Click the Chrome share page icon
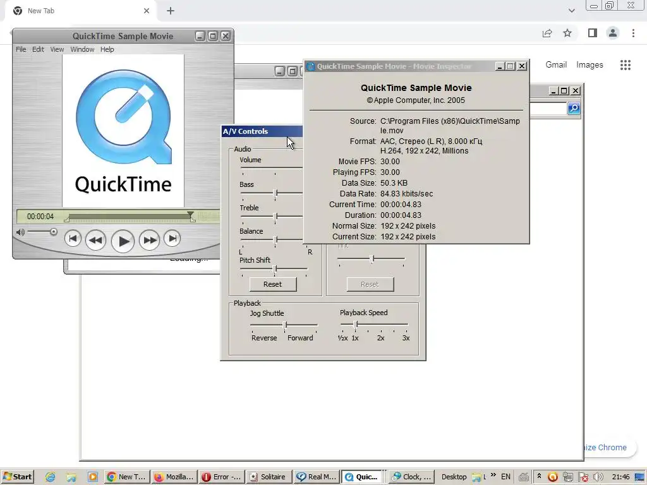The image size is (647, 485). [547, 33]
